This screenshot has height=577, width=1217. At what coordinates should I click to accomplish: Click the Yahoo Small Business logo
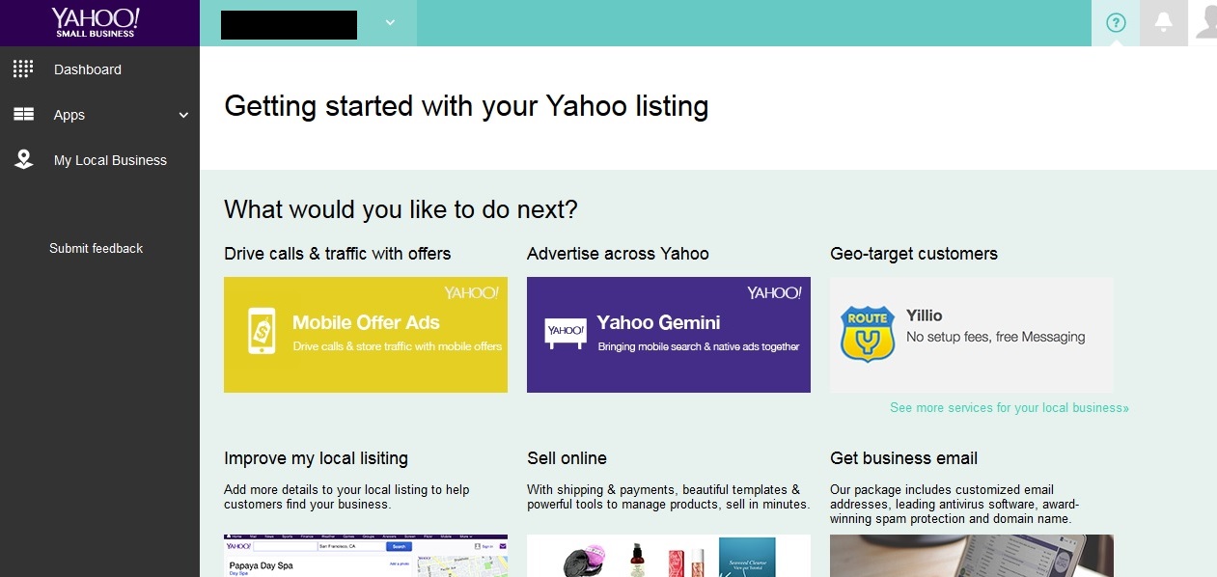coord(96,22)
